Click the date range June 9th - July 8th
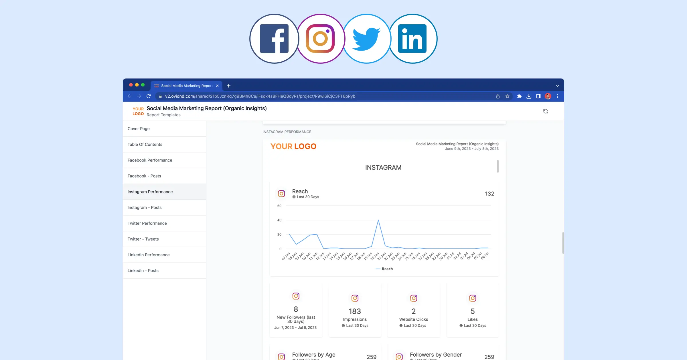The image size is (687, 360). point(472,149)
